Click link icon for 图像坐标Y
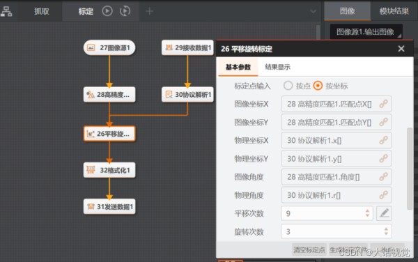 click(383, 122)
